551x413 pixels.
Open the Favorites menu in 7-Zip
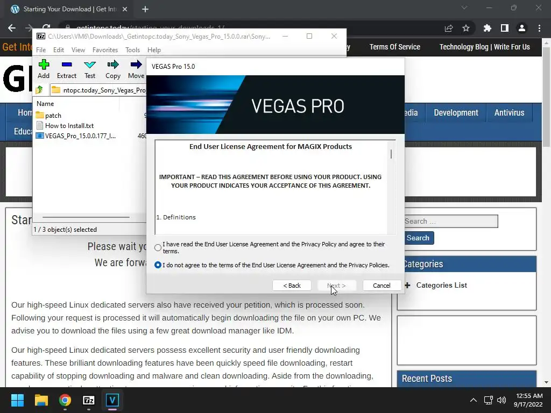[x=105, y=50]
